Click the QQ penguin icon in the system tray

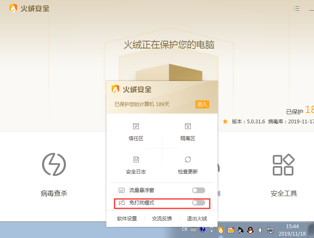coord(250,230)
